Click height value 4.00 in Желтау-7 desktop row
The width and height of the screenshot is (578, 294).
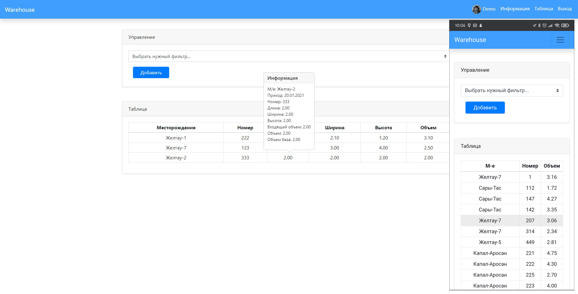pyautogui.click(x=384, y=148)
